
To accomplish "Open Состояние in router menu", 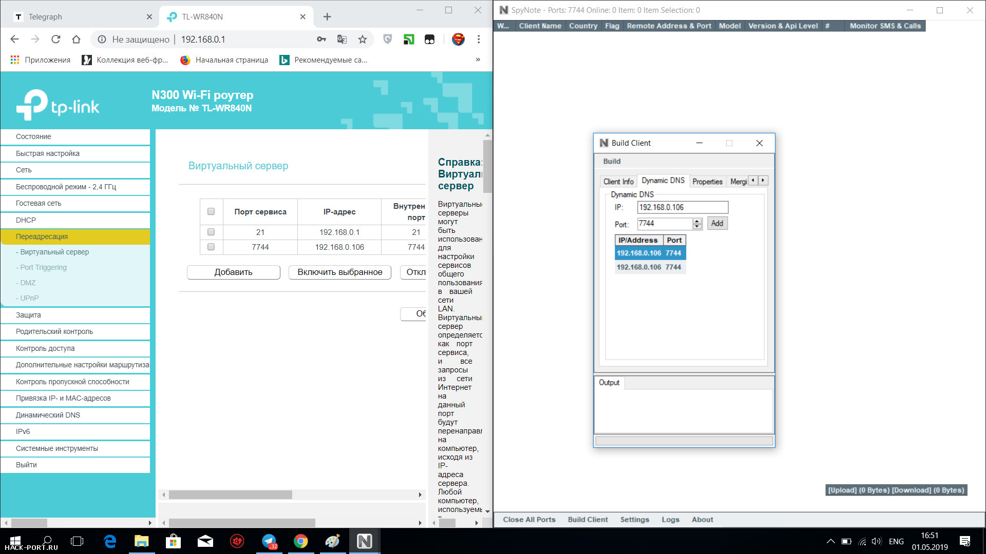I will [x=75, y=137].
